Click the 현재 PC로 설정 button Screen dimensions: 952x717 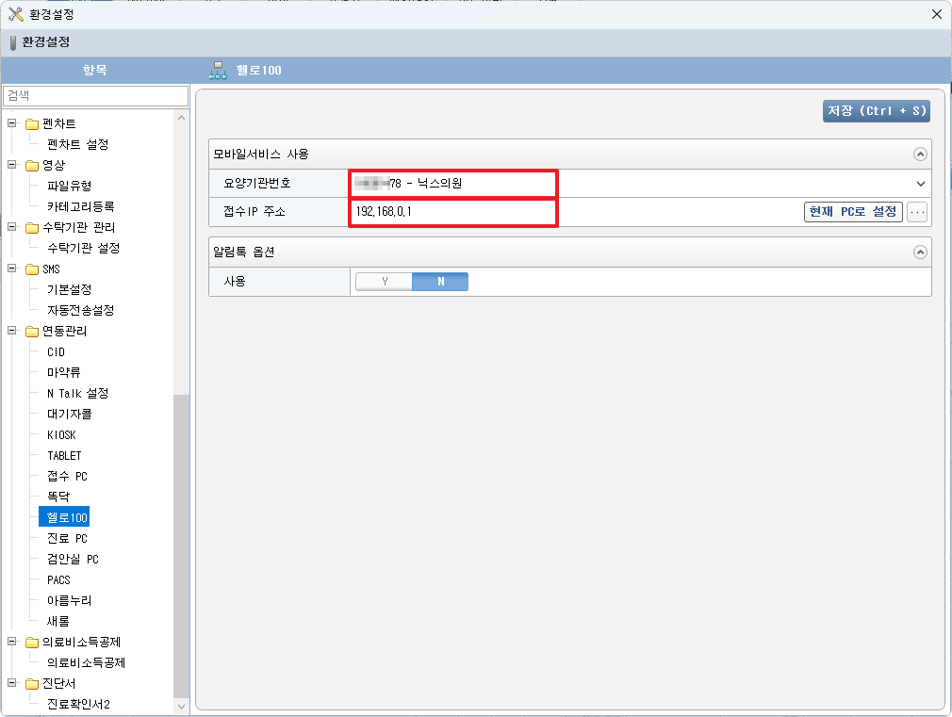point(852,212)
